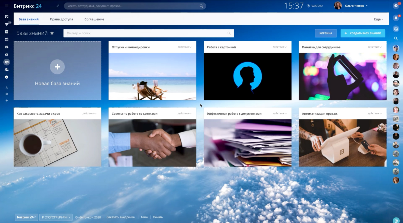Click the Фильтр + поиск field
The image size is (403, 223).
click(149, 33)
